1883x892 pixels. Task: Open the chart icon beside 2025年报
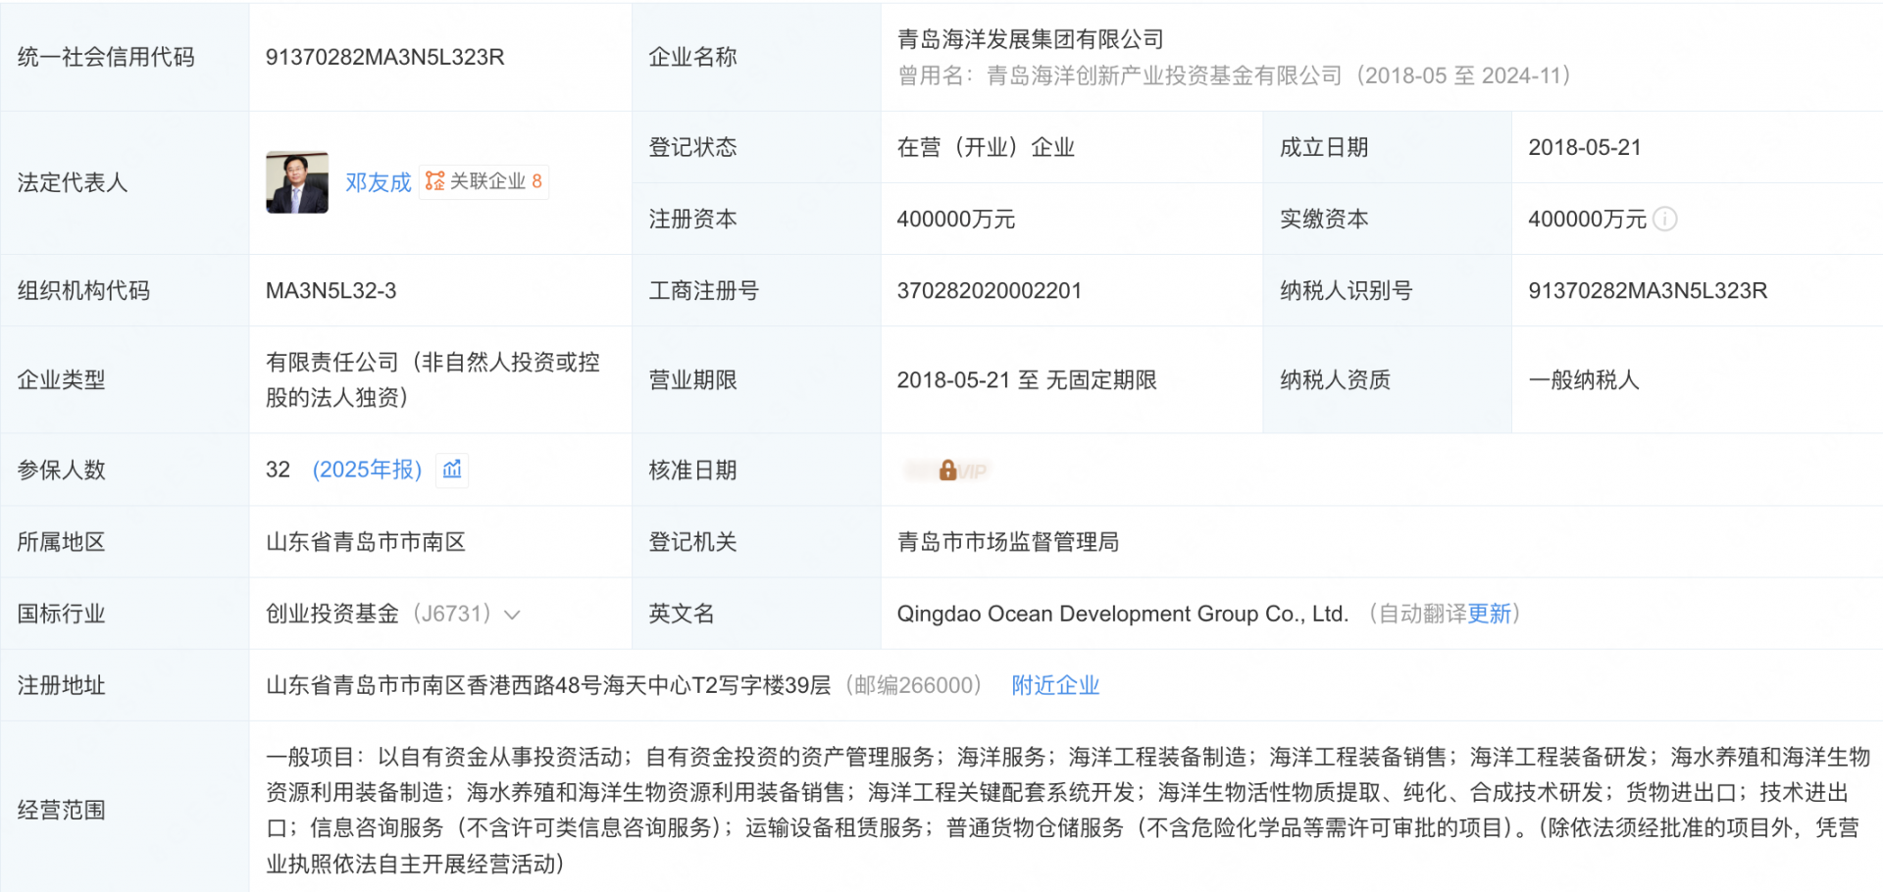[x=452, y=470]
